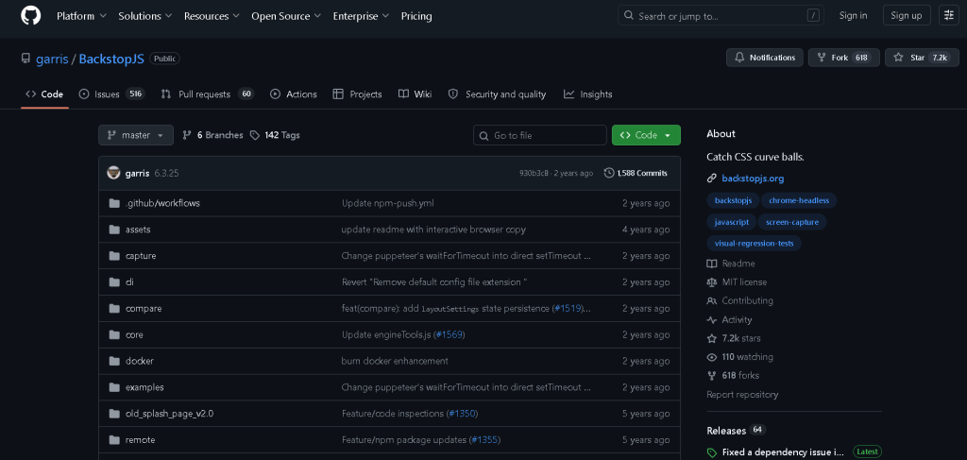Switch to the Insights tab
Screen dimensions: 967x460
[x=587, y=94]
